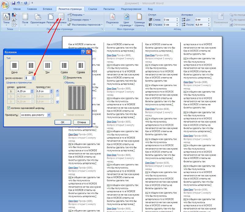This screenshot has width=245, height=212.
Task: Save the document via quick access toolbar
Action: click(x=13, y=3)
